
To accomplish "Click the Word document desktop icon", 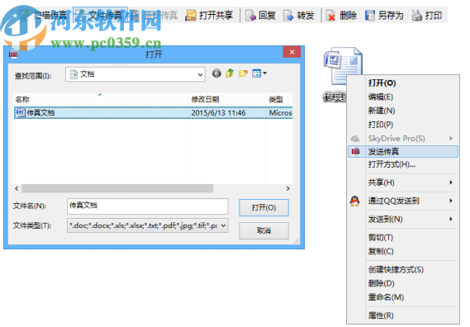I will pos(343,65).
